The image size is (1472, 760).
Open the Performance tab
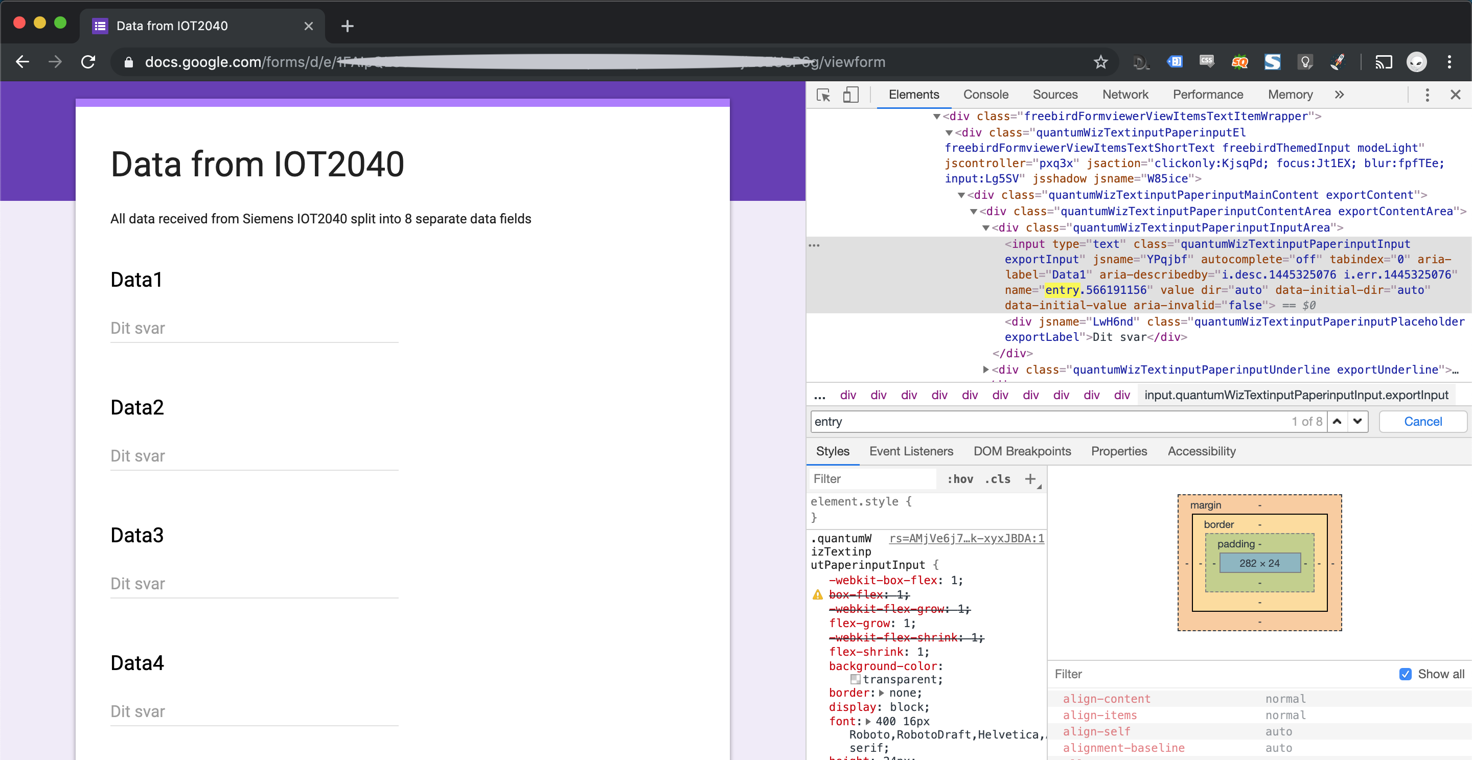coord(1208,95)
